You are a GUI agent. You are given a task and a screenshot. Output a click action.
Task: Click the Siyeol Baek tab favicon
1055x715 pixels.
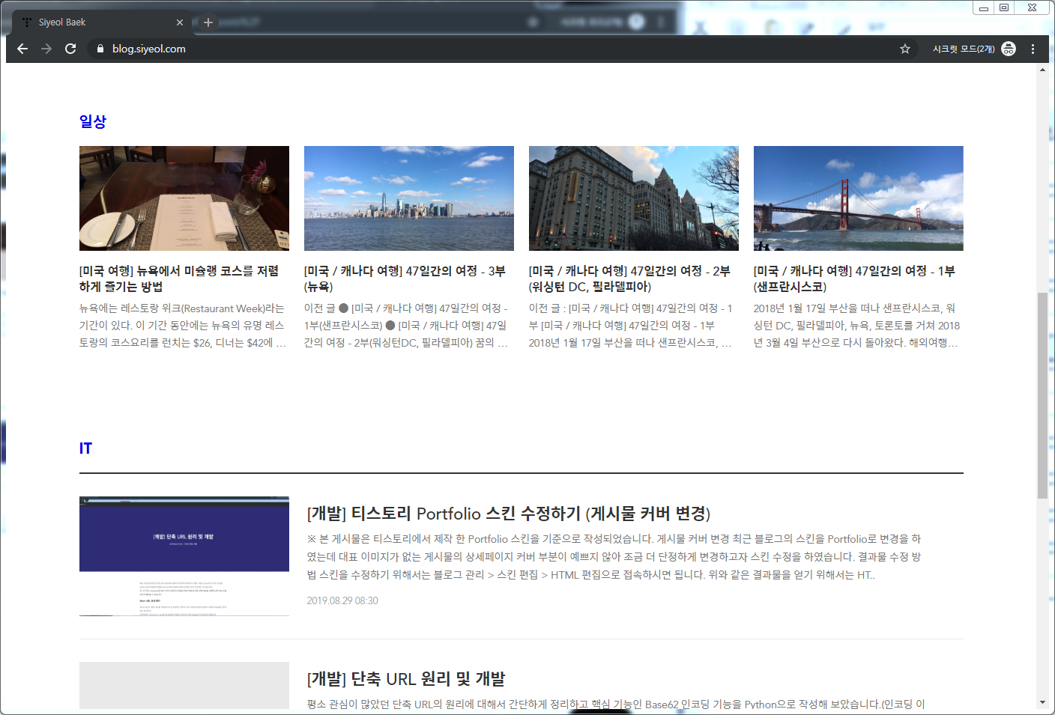pyautogui.click(x=27, y=22)
